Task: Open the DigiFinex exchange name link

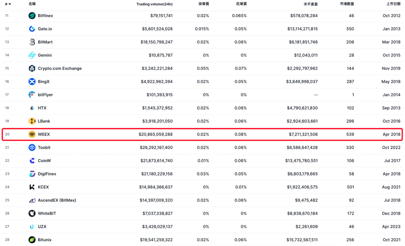Action: point(47,174)
